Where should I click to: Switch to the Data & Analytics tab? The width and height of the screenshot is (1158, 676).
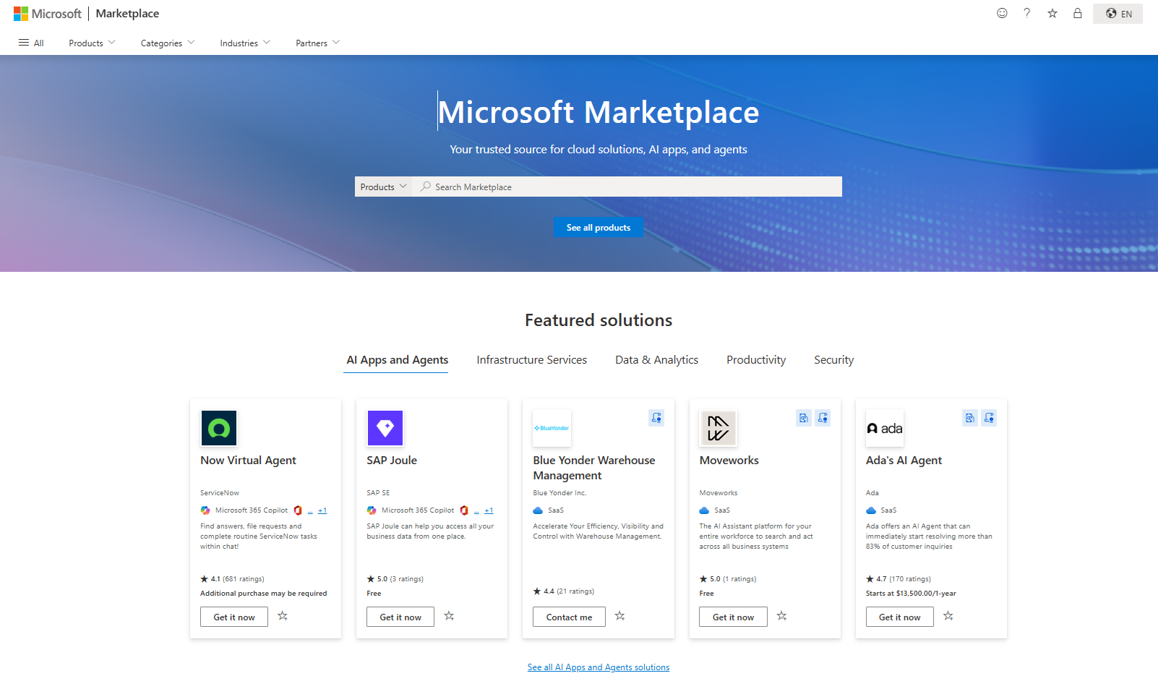tap(656, 360)
